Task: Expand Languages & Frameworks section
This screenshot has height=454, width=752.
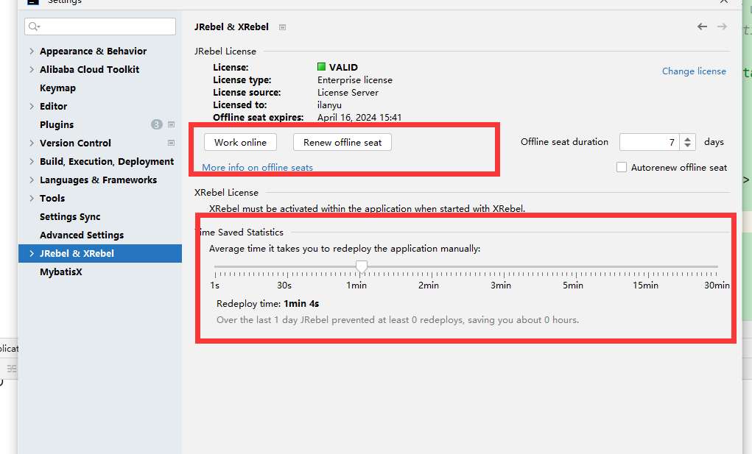Action: pos(32,180)
